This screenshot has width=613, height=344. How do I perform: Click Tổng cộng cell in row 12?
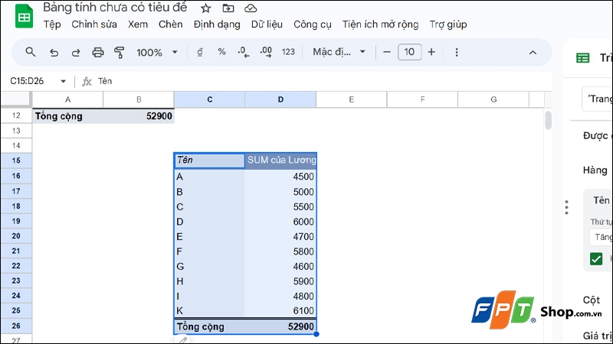67,116
